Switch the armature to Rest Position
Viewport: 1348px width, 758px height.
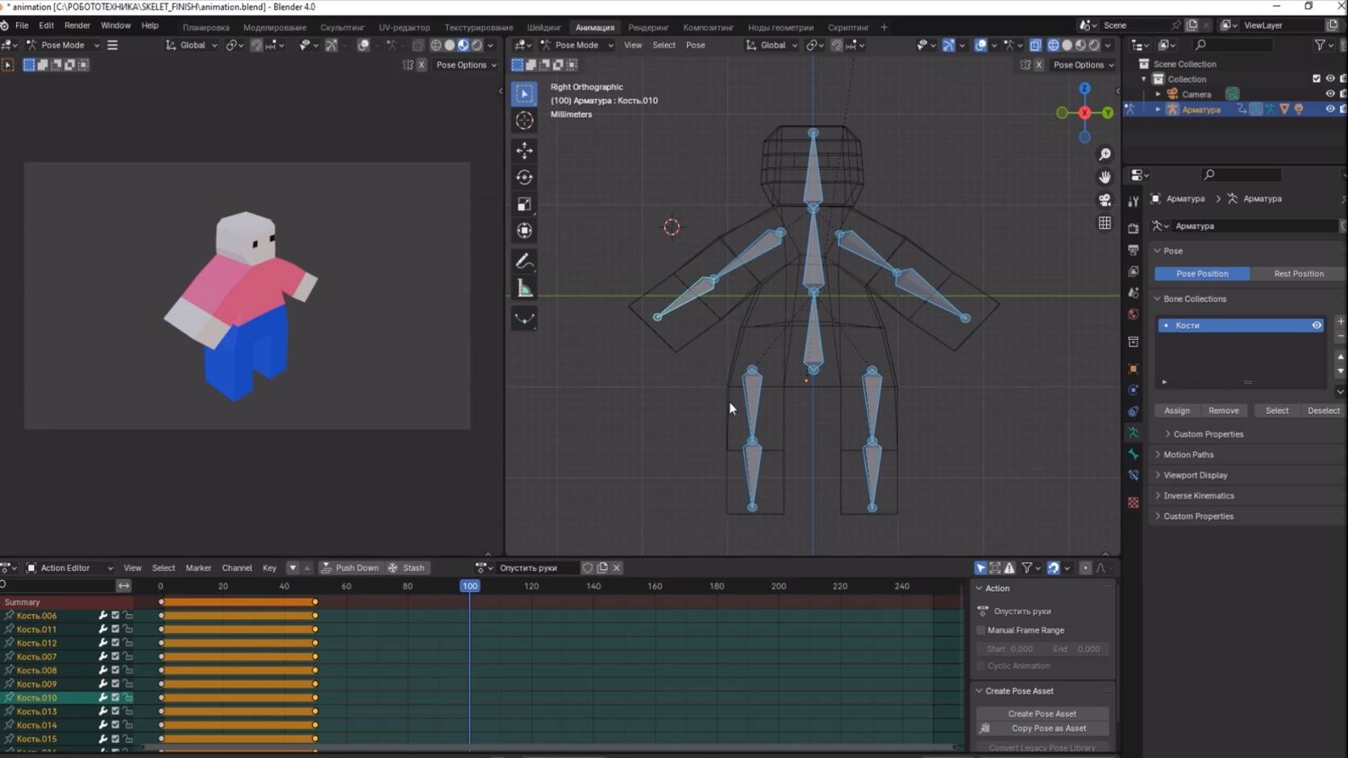click(x=1298, y=274)
